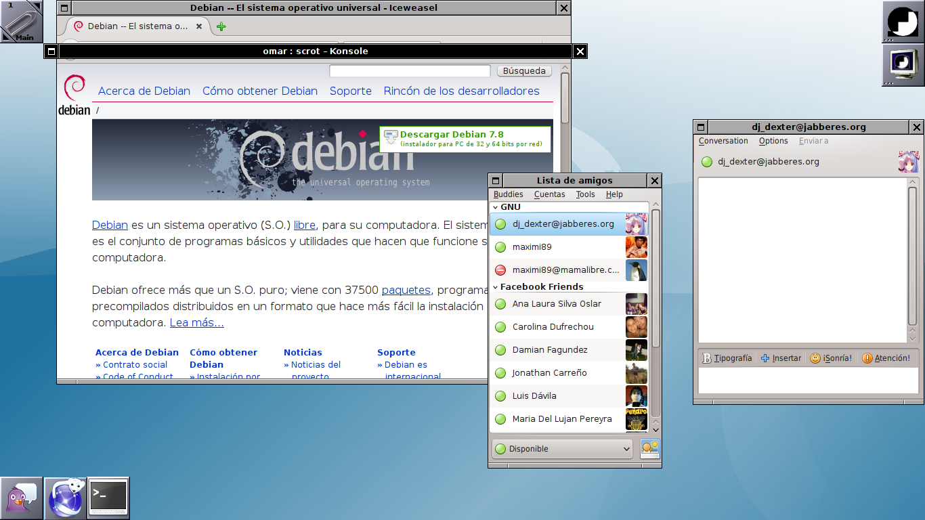
Task: Collapse the GNU buddy group
Action: click(495, 207)
